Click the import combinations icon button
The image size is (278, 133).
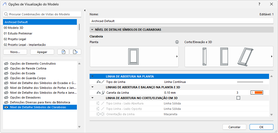tap(63, 52)
